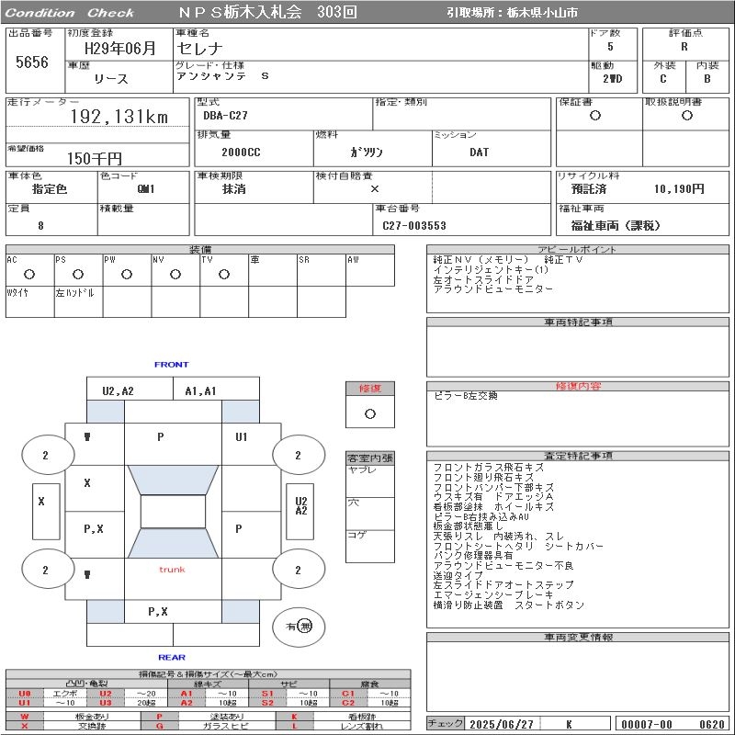Viewport: 735px width, 735px height.
Task: Click the chassis number C27-003553
Action: (414, 226)
